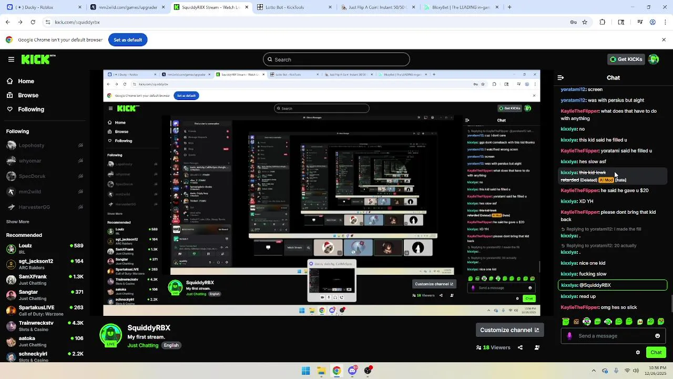673x379 pixels.
Task: Open chat settings gear icon
Action: tap(638, 352)
